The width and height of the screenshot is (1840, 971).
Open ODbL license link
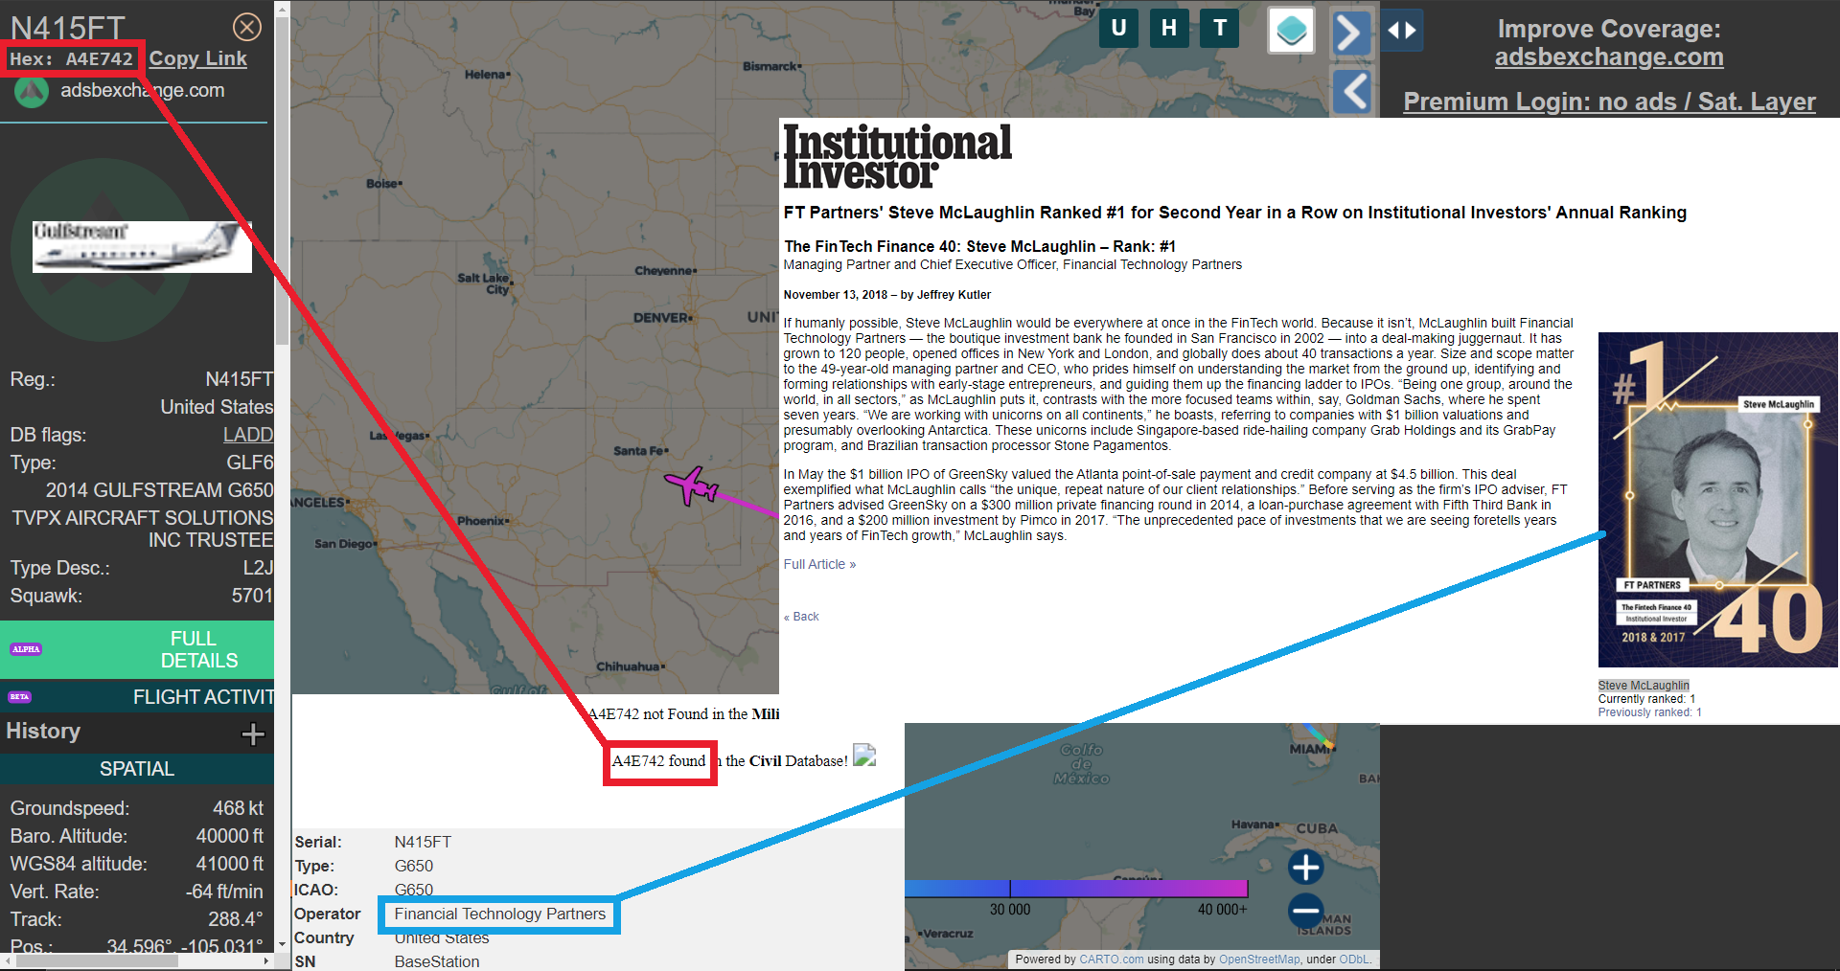coord(1354,960)
